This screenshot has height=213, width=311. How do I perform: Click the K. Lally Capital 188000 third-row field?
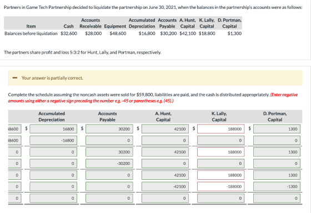pyautogui.click(x=221, y=152)
